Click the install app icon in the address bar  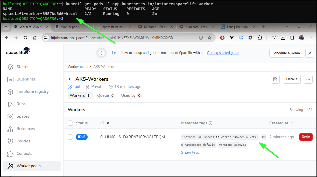[201, 38]
